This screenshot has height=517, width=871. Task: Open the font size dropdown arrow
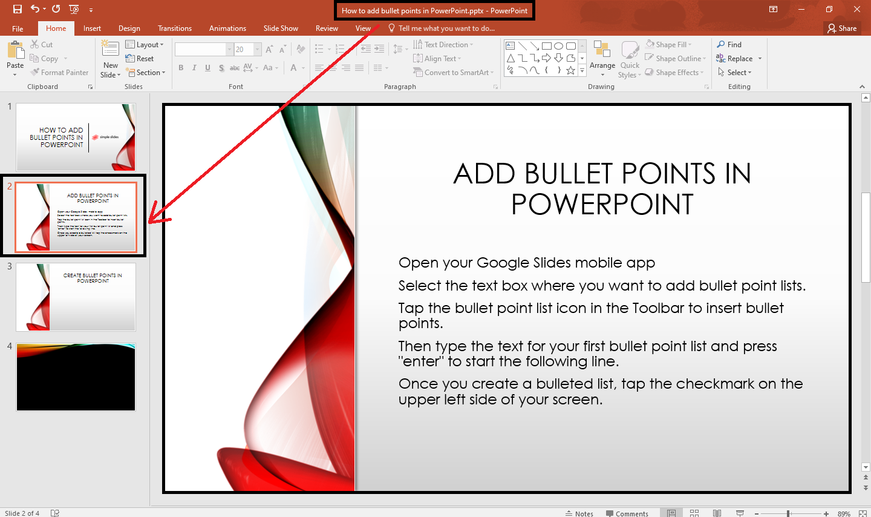pyautogui.click(x=258, y=50)
